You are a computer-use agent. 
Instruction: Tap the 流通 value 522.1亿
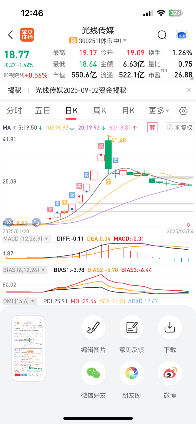132,75
